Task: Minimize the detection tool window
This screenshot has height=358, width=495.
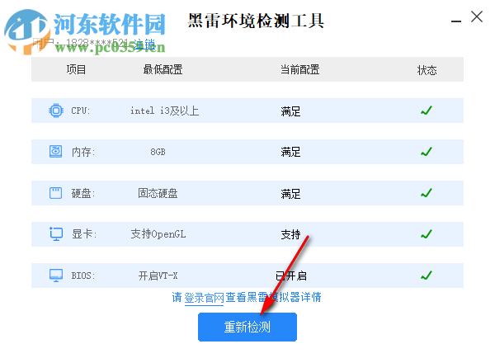Action: [456, 21]
